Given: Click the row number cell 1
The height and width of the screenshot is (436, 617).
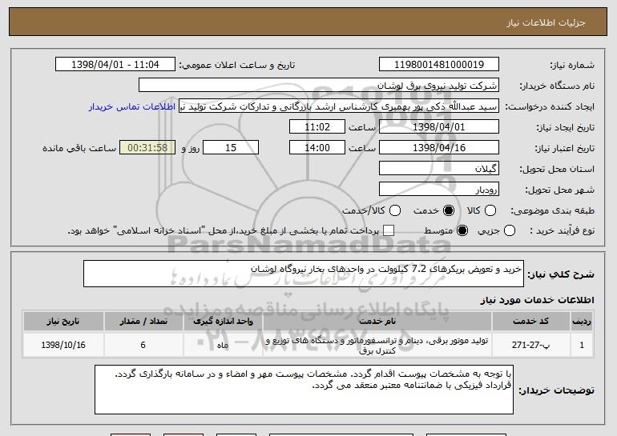Looking at the screenshot, I should pyautogui.click(x=582, y=345).
